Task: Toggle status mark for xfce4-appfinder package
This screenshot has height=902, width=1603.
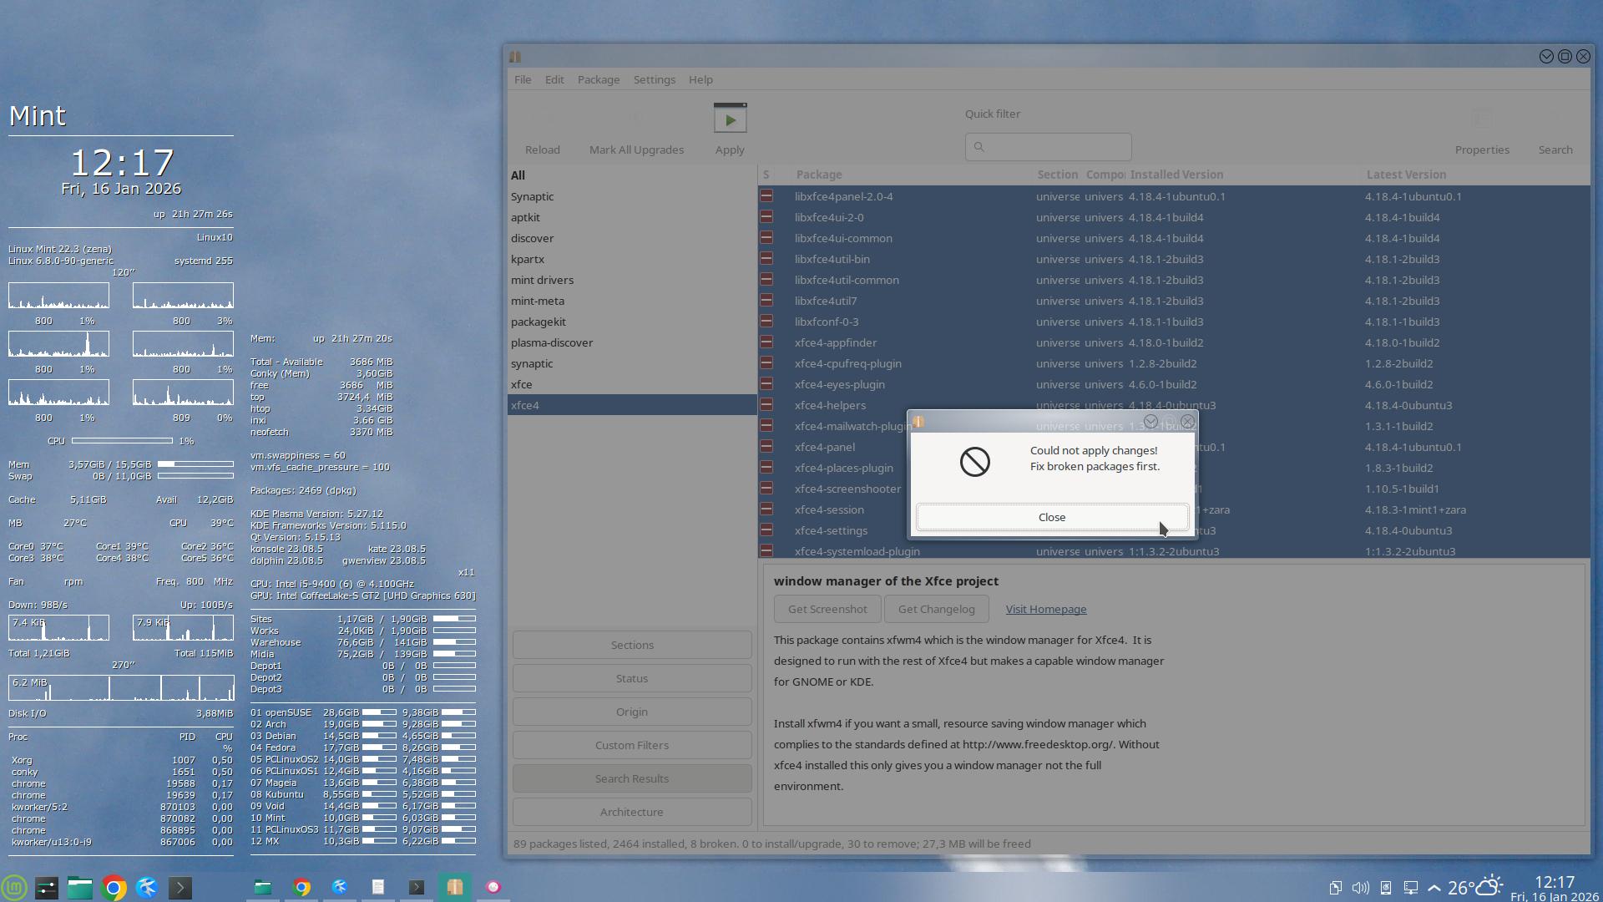Action: click(766, 342)
